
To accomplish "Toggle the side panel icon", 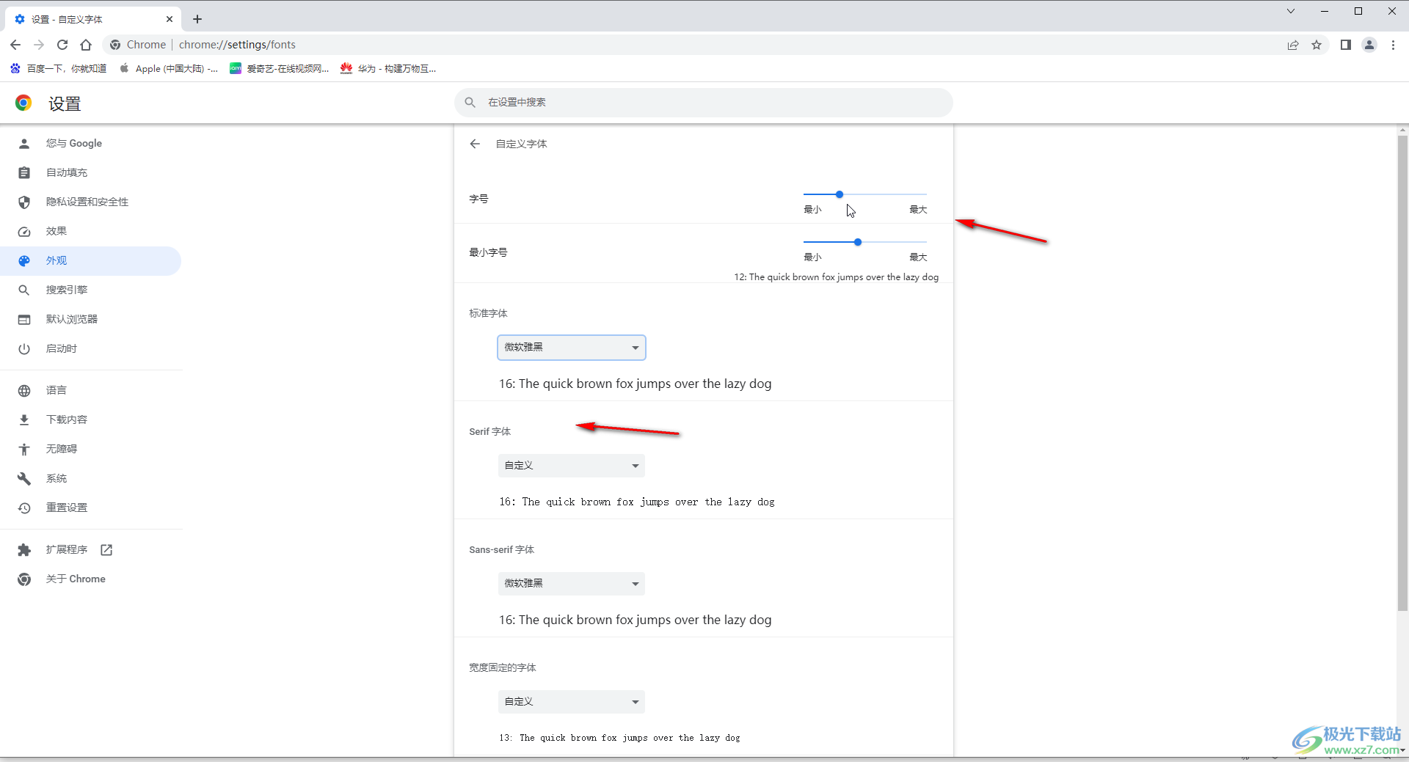I will click(x=1345, y=45).
